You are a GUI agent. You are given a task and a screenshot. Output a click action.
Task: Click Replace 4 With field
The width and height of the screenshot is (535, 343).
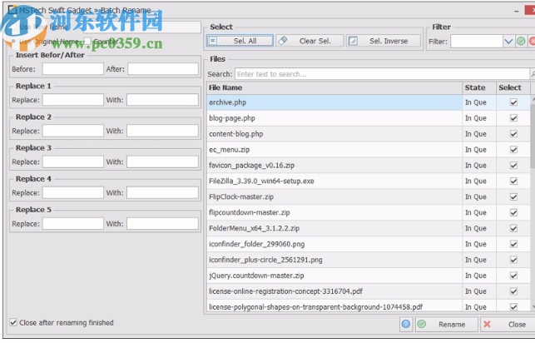coord(162,193)
